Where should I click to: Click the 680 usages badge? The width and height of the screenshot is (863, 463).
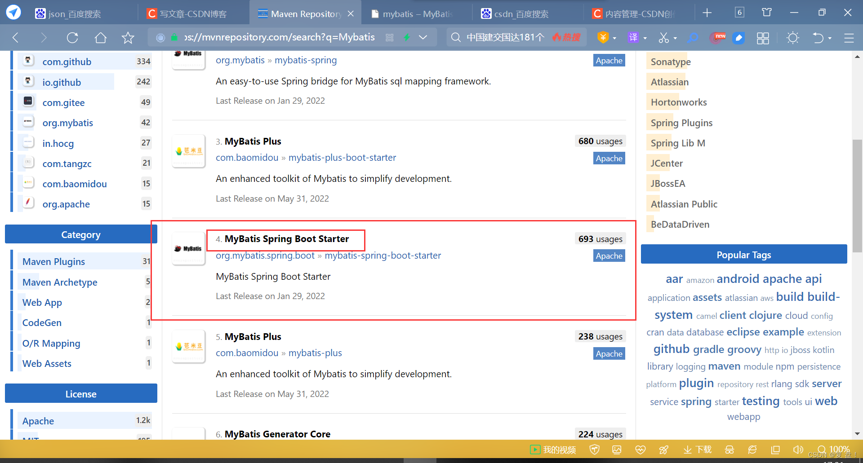tap(600, 141)
